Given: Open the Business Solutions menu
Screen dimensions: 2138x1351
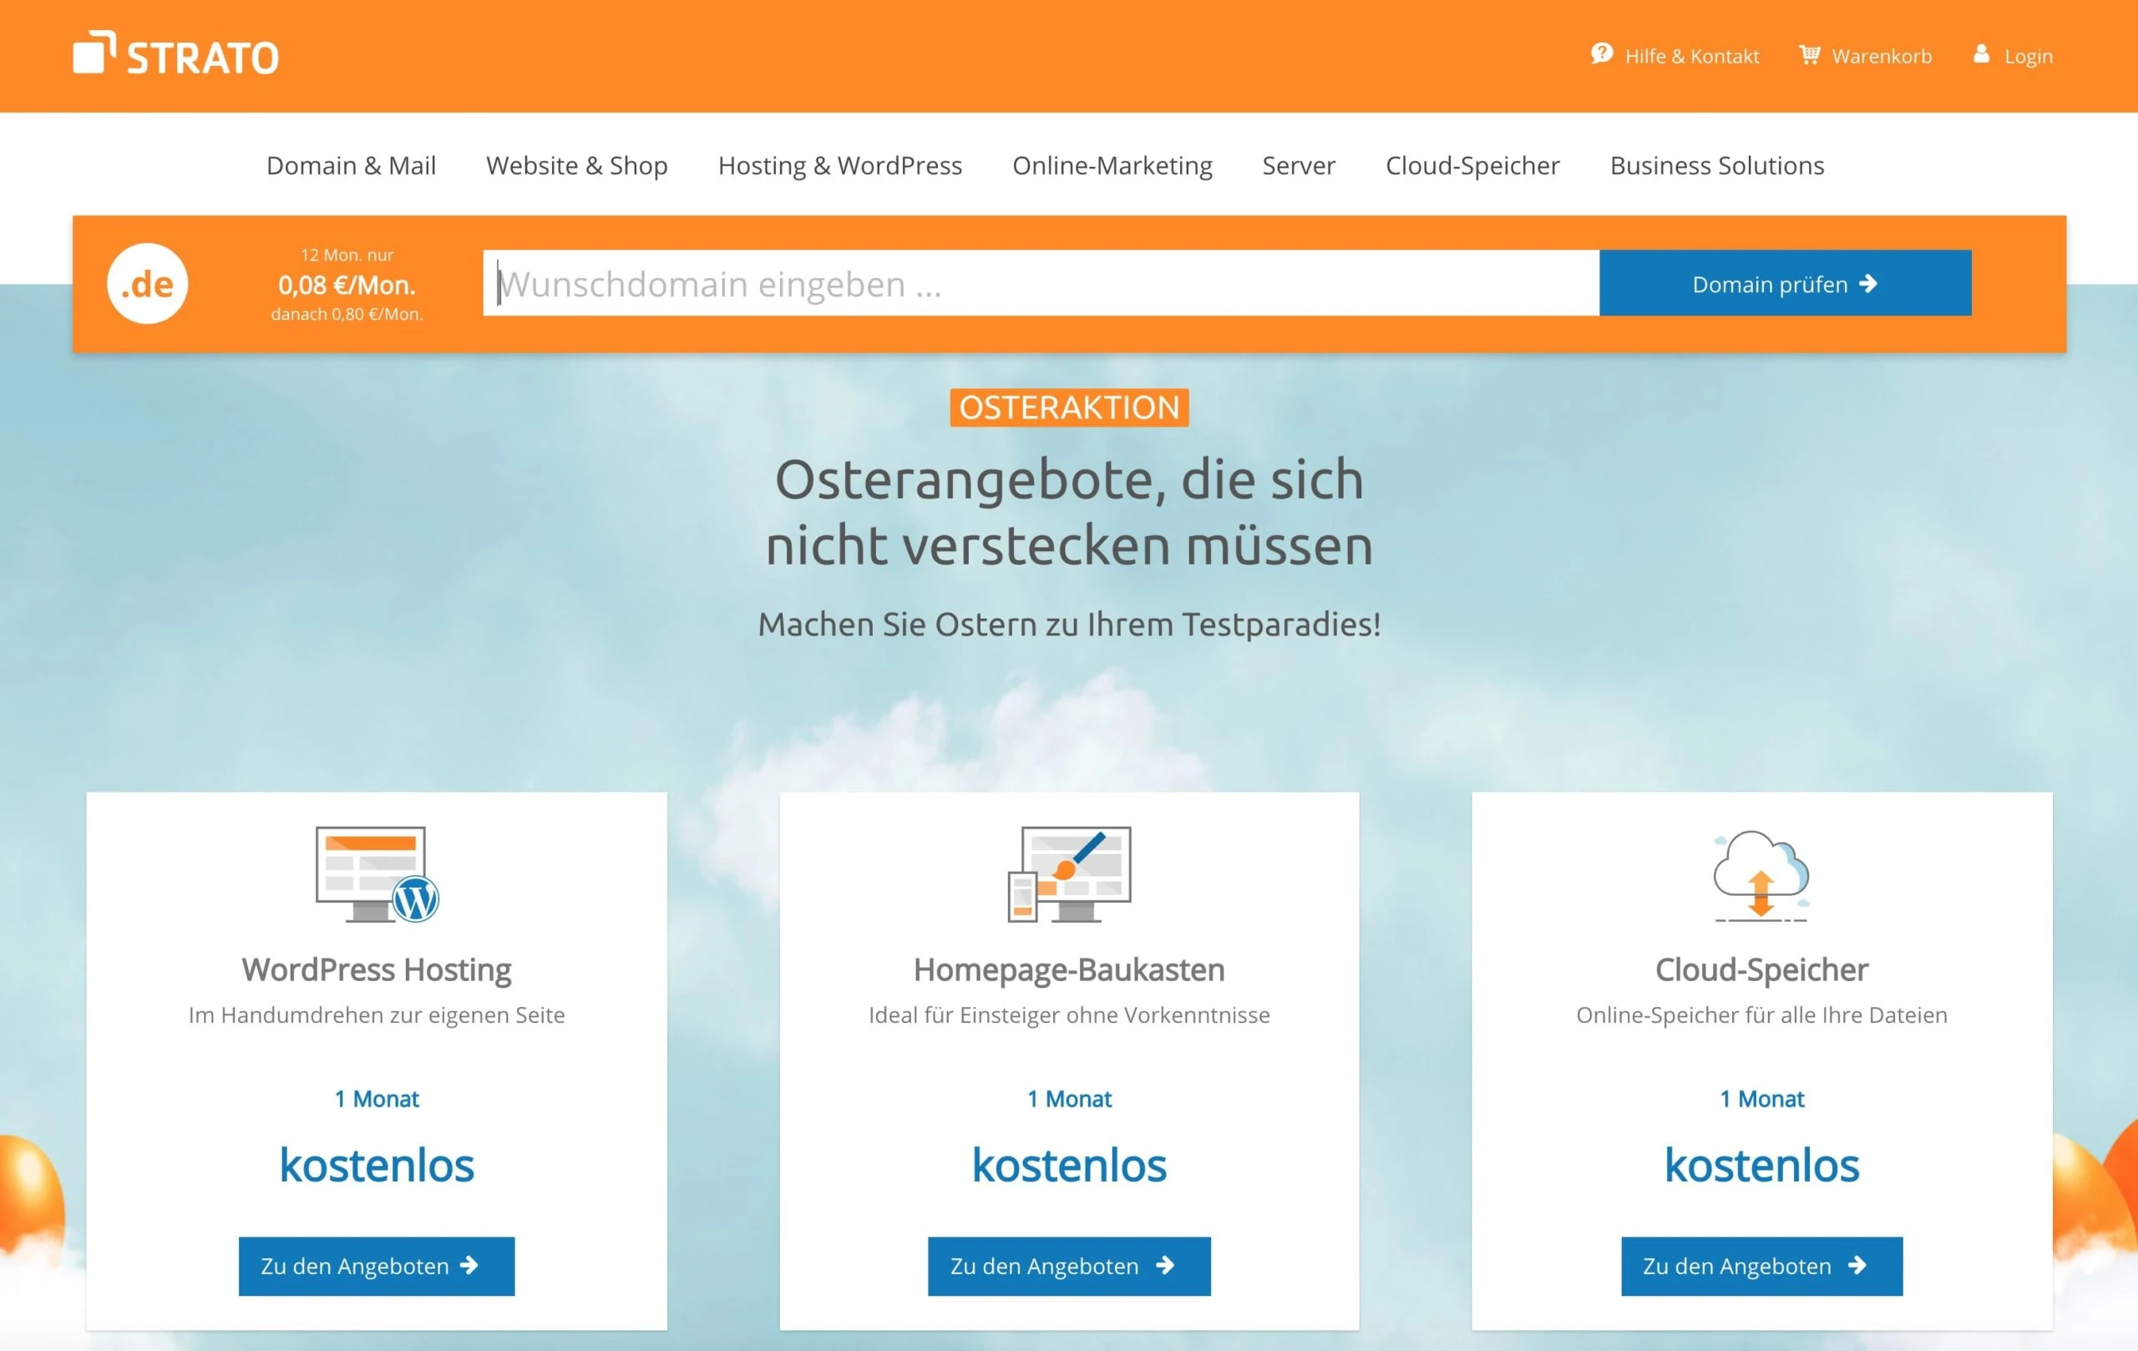Looking at the screenshot, I should [x=1716, y=165].
